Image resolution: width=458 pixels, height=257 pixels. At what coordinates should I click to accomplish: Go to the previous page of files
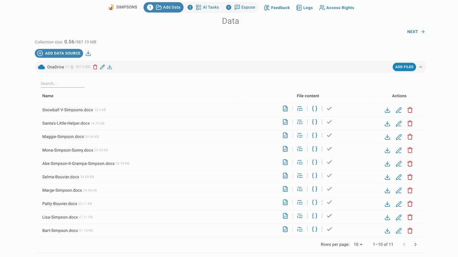(x=404, y=244)
